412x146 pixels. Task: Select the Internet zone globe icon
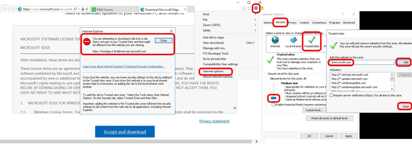275,40
